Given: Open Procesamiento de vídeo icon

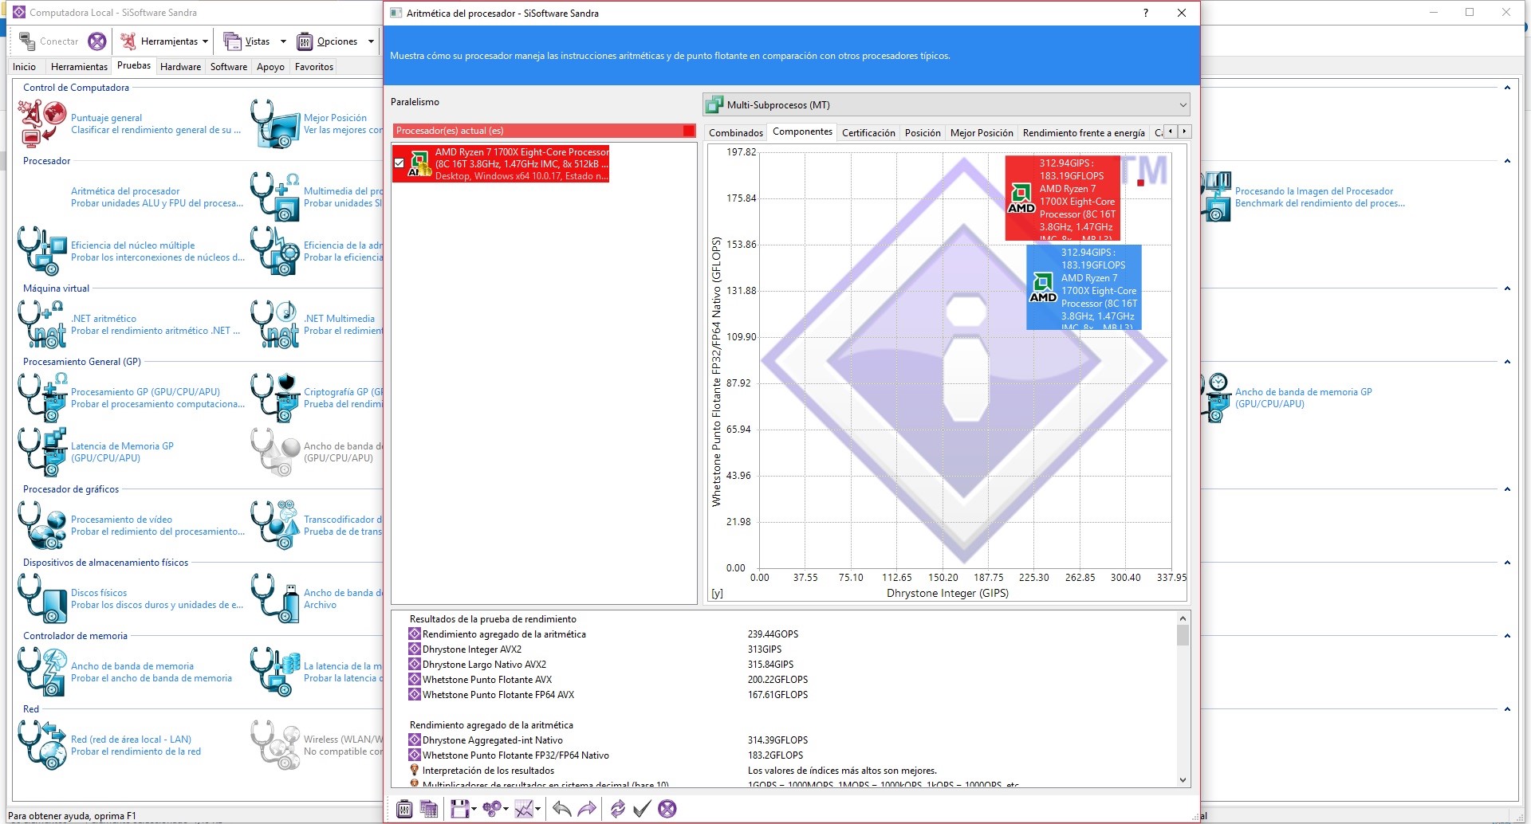Looking at the screenshot, I should click(42, 525).
